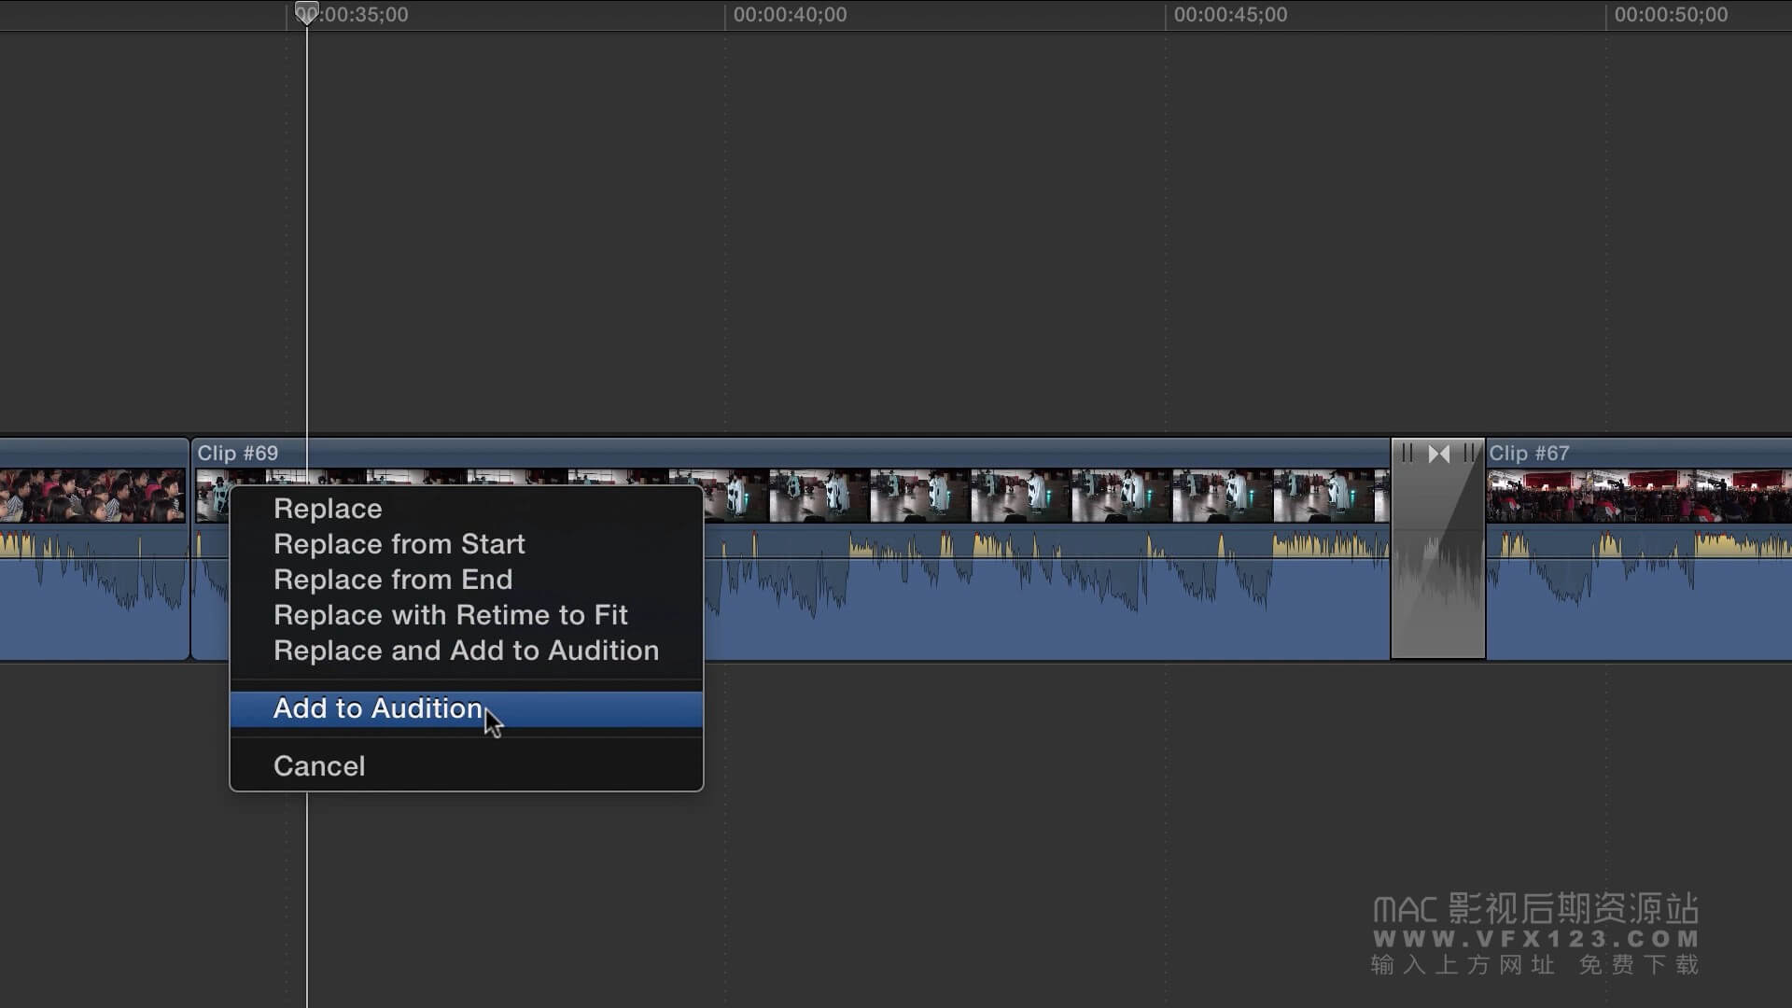
Task: Click the 00:00:50;00 timecode on ruler
Action: click(x=1671, y=15)
